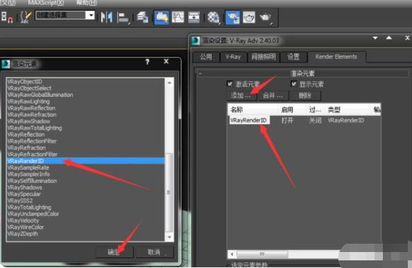Open the Schematic View icon
The width and height of the screenshot is (412, 268).
[194, 17]
